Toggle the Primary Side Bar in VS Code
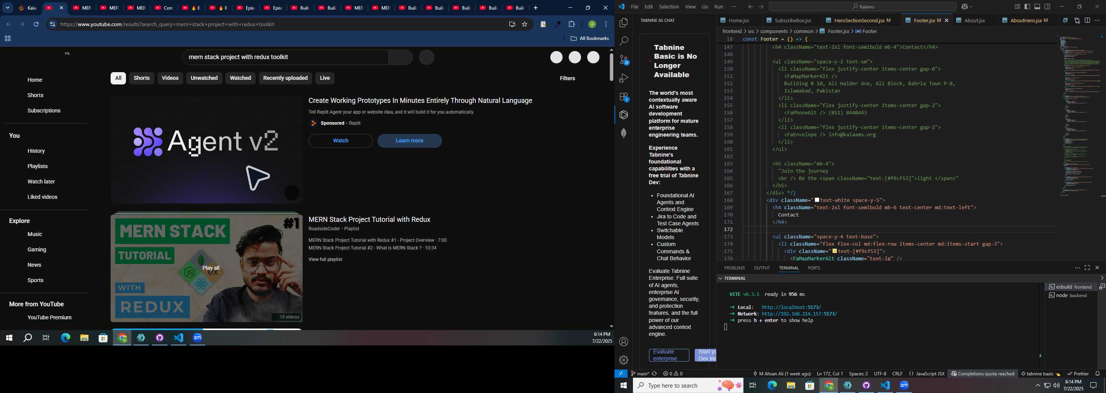Image resolution: width=1106 pixels, height=393 pixels. pos(1027,7)
